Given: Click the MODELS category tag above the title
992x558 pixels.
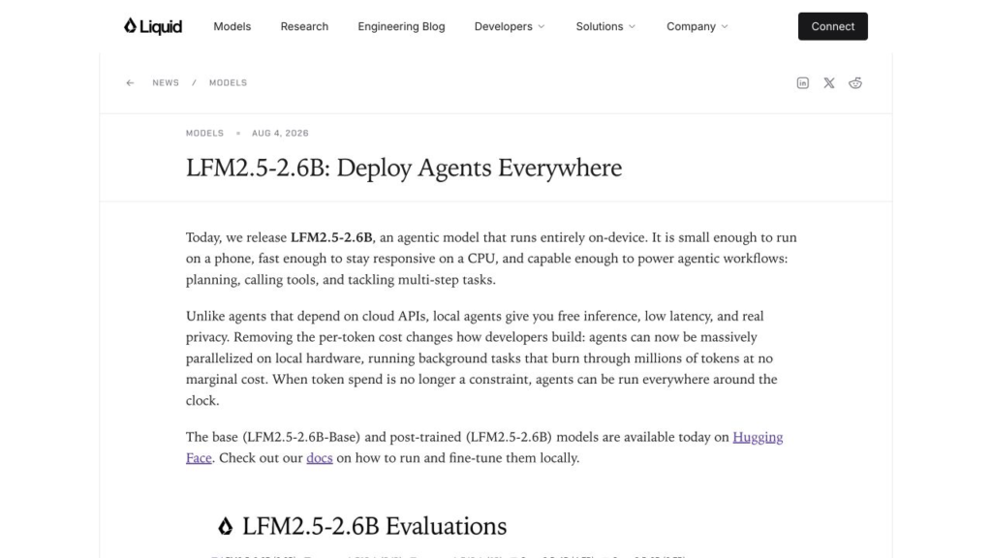Looking at the screenshot, I should [205, 133].
